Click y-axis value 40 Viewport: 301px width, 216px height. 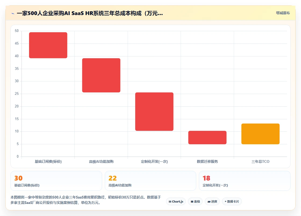(17, 56)
